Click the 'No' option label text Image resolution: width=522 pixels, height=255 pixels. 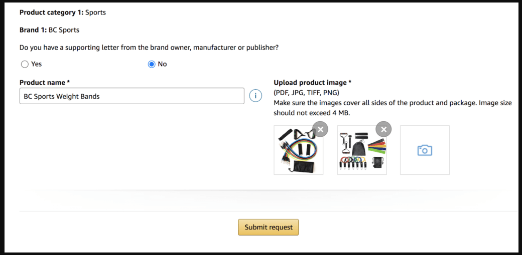163,64
